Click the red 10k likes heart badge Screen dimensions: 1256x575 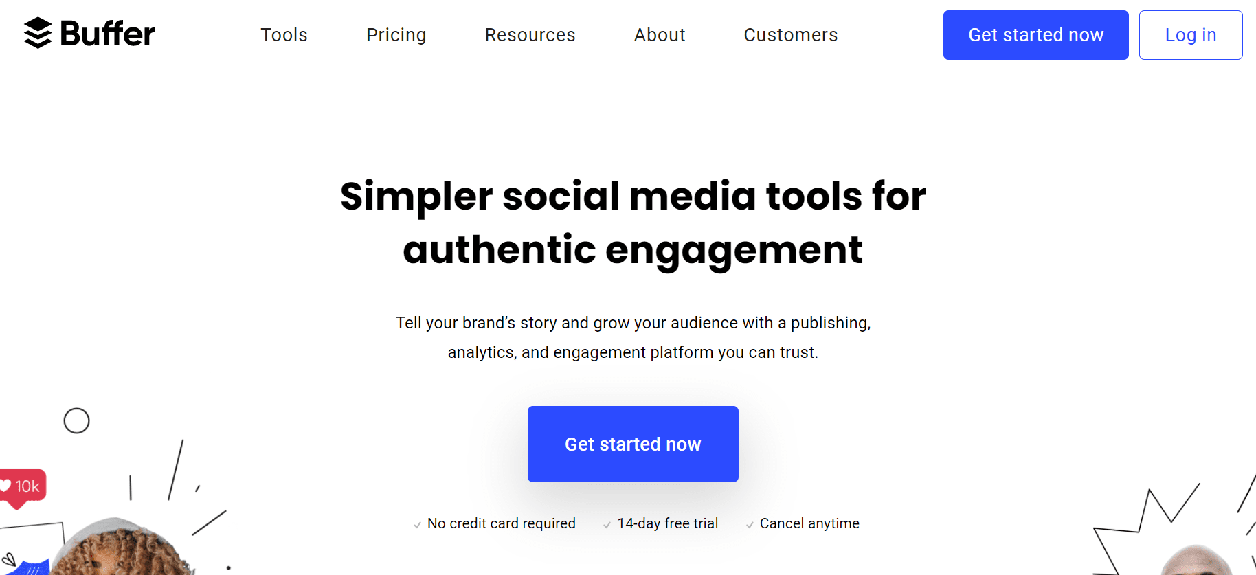(x=23, y=488)
